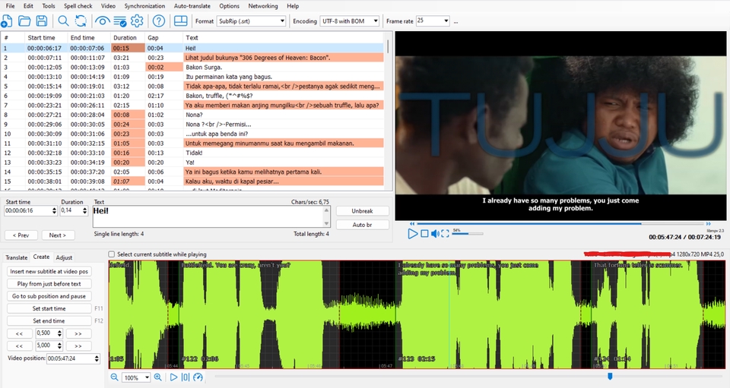
Task: Open the File menu
Action: point(10,6)
